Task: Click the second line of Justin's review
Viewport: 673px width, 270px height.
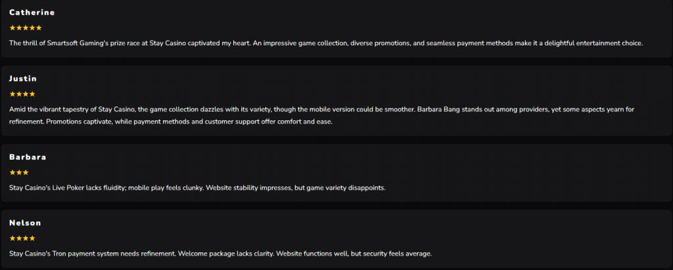Action: tap(172, 122)
